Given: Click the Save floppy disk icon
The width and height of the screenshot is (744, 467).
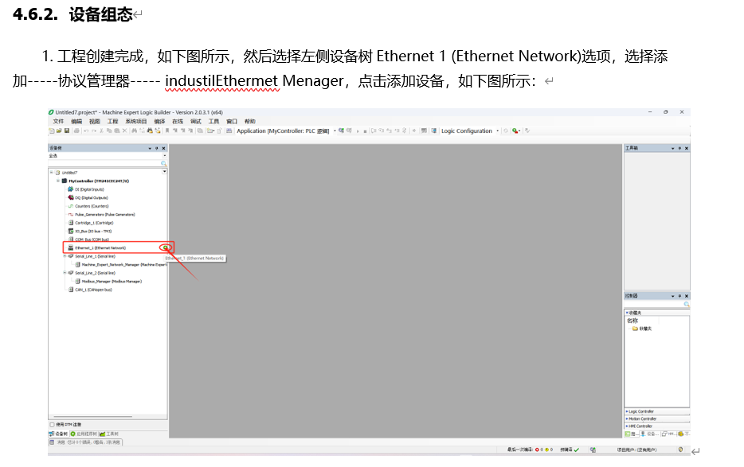Looking at the screenshot, I should [x=67, y=130].
